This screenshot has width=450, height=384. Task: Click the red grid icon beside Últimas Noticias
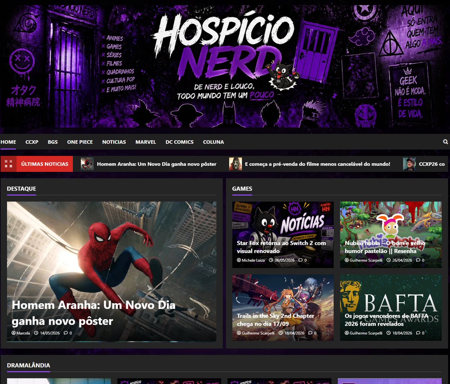[9, 164]
